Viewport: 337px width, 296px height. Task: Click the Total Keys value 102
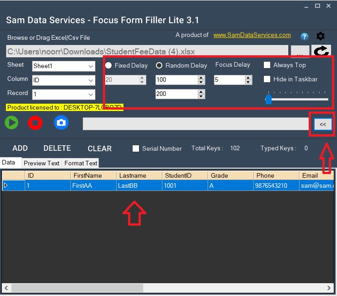(235, 148)
